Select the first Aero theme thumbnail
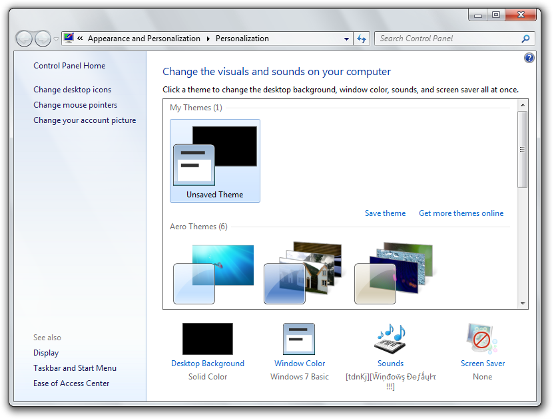The height and width of the screenshot is (420, 554). pos(214,274)
